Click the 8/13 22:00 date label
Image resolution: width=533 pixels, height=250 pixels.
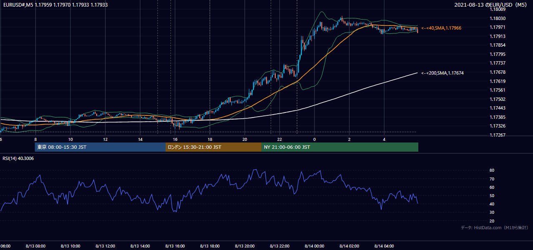279,246
